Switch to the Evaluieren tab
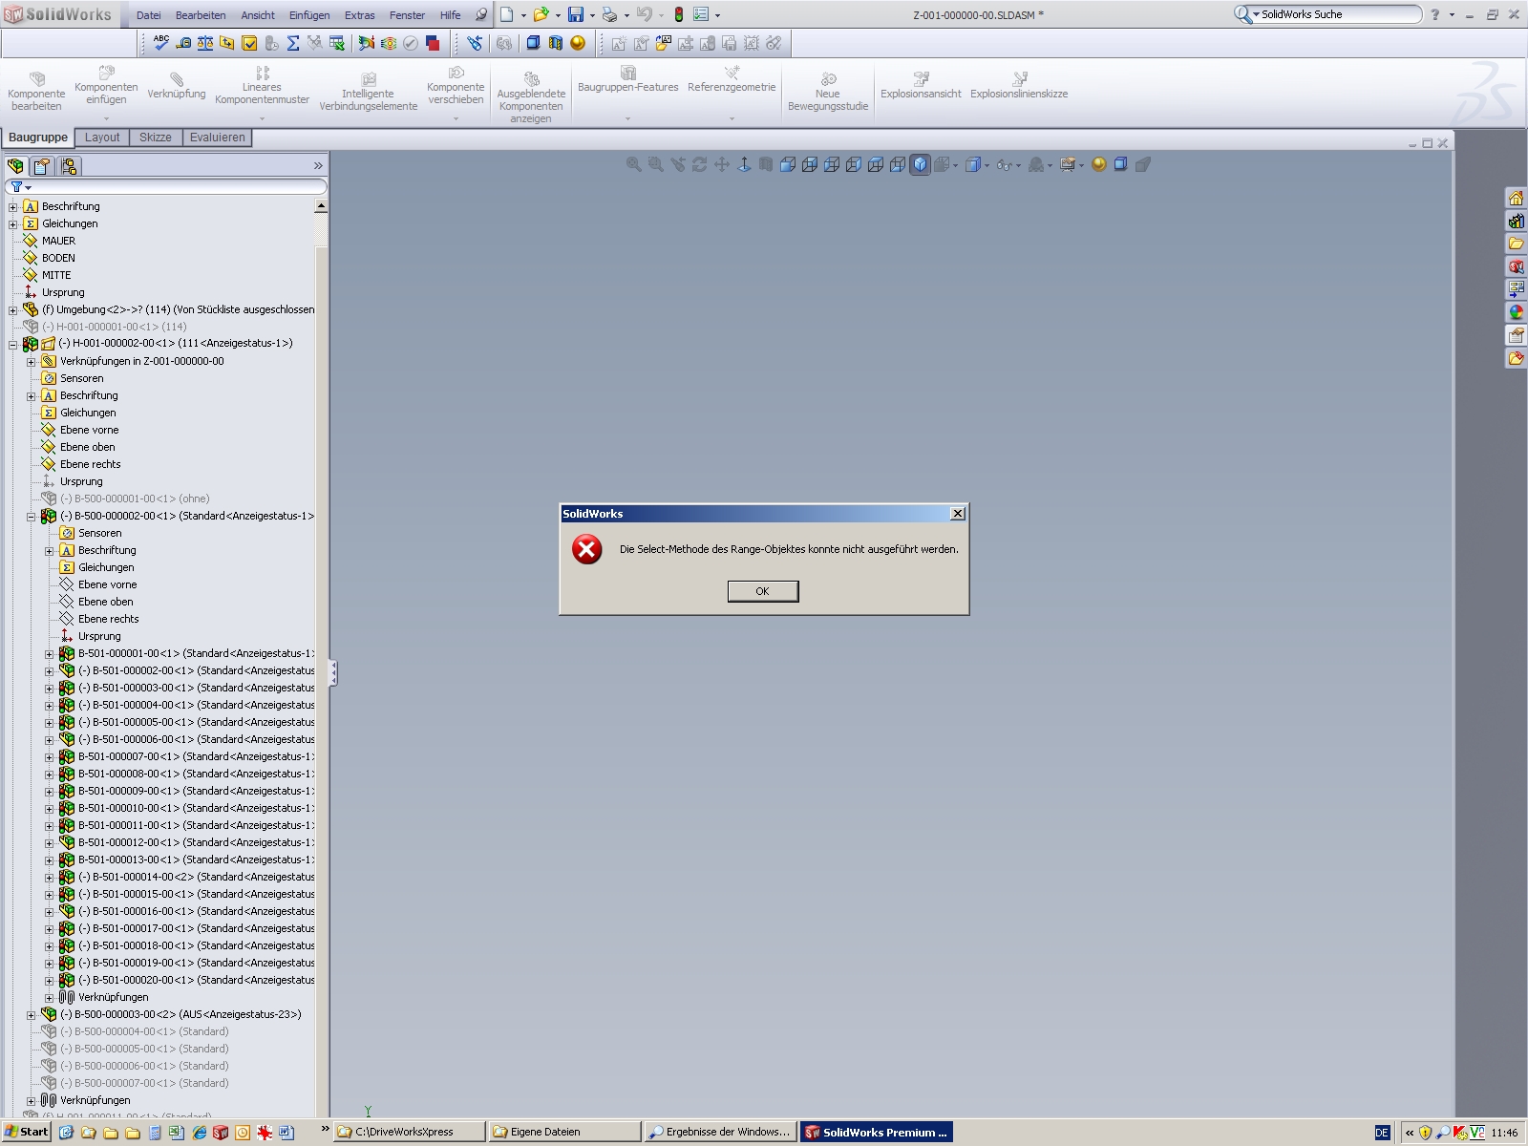The height and width of the screenshot is (1146, 1528). point(218,138)
